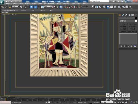Click the help search input field

click(x=99, y=1)
